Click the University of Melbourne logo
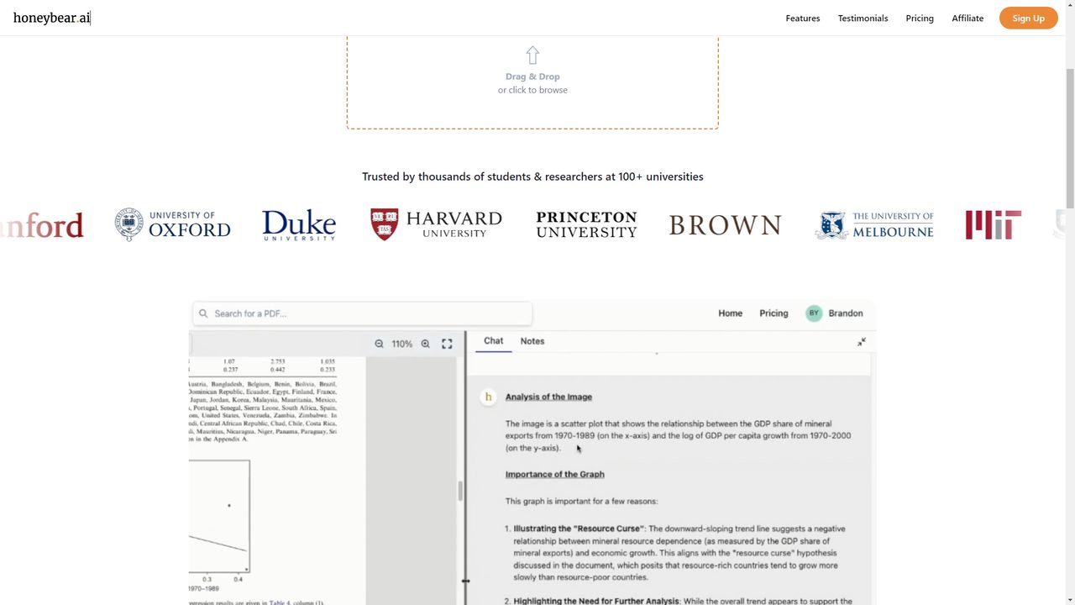The width and height of the screenshot is (1075, 605). (x=874, y=225)
